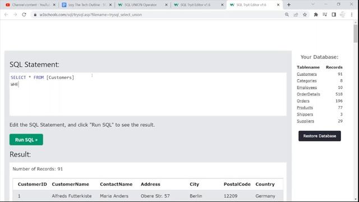The width and height of the screenshot is (359, 202).
Task: Select the Alfreds Futterkiste cell
Action: pos(72,196)
